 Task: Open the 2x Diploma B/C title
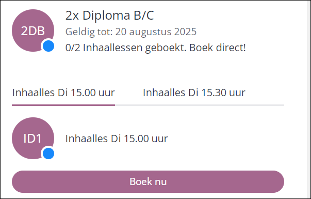pyautogui.click(x=110, y=16)
